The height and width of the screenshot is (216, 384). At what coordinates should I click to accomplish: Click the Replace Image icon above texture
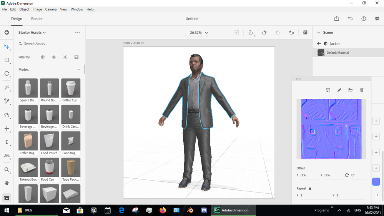[328, 90]
